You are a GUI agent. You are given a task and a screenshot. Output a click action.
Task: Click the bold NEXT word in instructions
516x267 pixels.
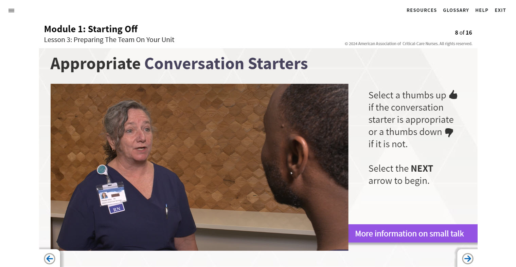tap(422, 169)
